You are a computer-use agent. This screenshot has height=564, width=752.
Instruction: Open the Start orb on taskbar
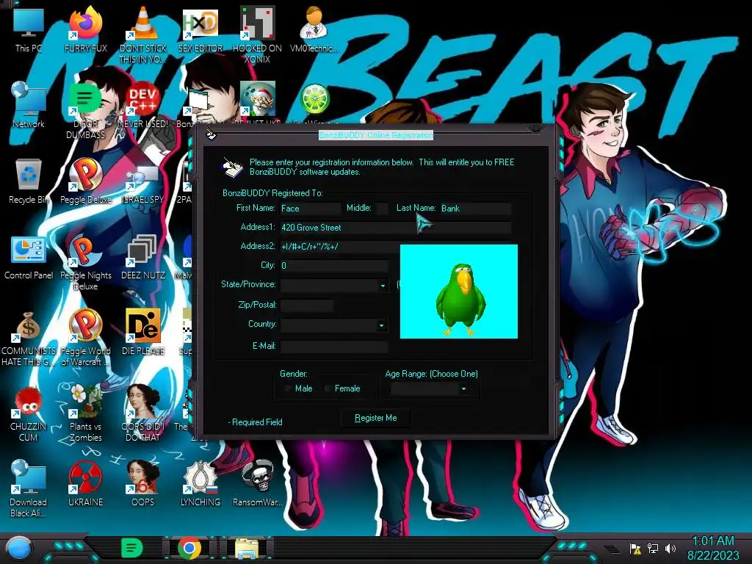pos(19,549)
